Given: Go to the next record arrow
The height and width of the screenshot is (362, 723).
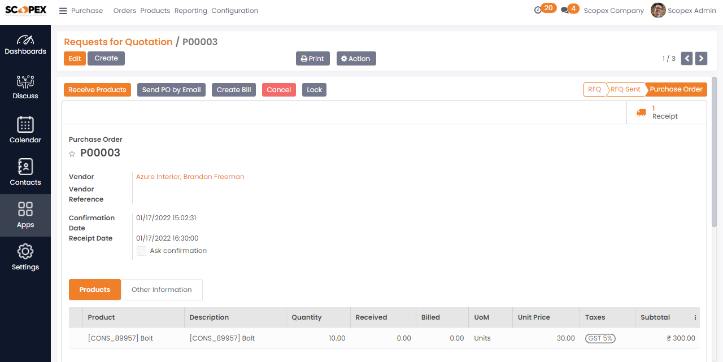Looking at the screenshot, I should tap(701, 58).
